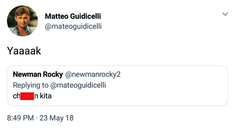The height and width of the screenshot is (128, 235).
Task: Expand the tweet options chevron
Action: [225, 14]
